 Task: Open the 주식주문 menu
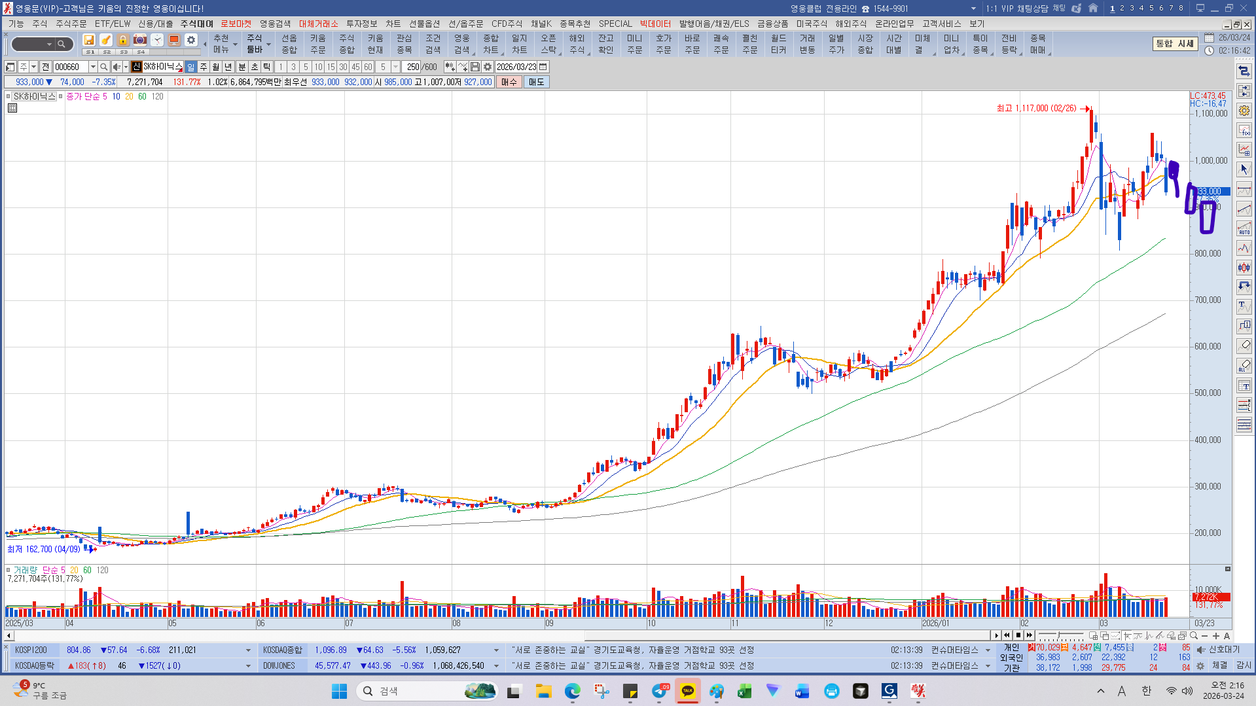pyautogui.click(x=71, y=24)
